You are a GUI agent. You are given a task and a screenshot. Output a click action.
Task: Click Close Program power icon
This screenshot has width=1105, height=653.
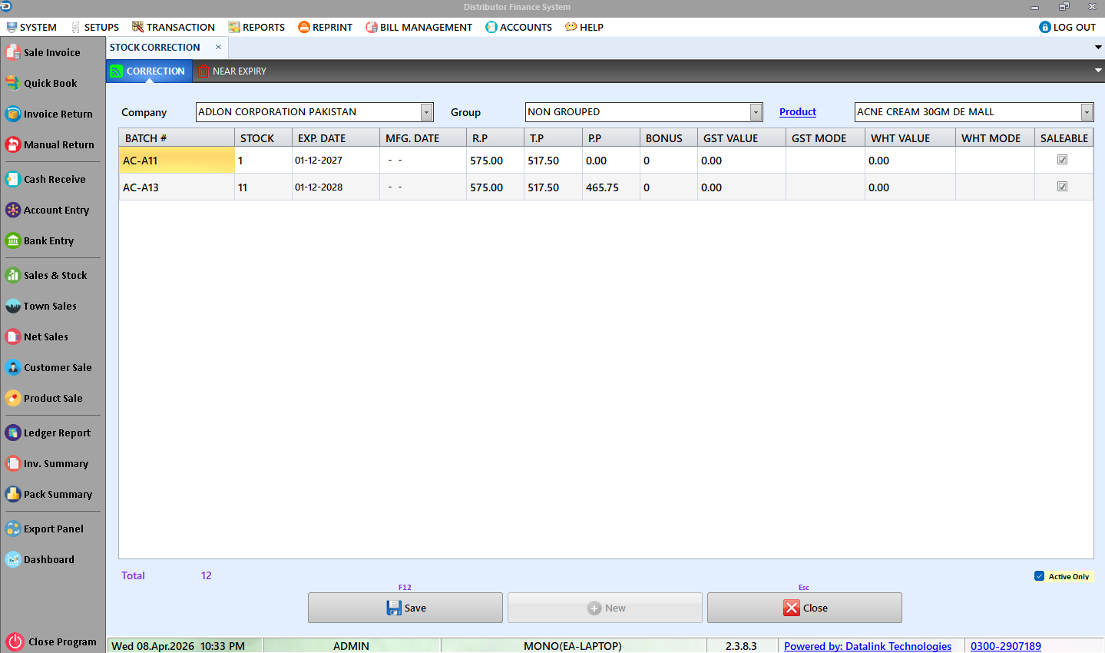click(15, 641)
